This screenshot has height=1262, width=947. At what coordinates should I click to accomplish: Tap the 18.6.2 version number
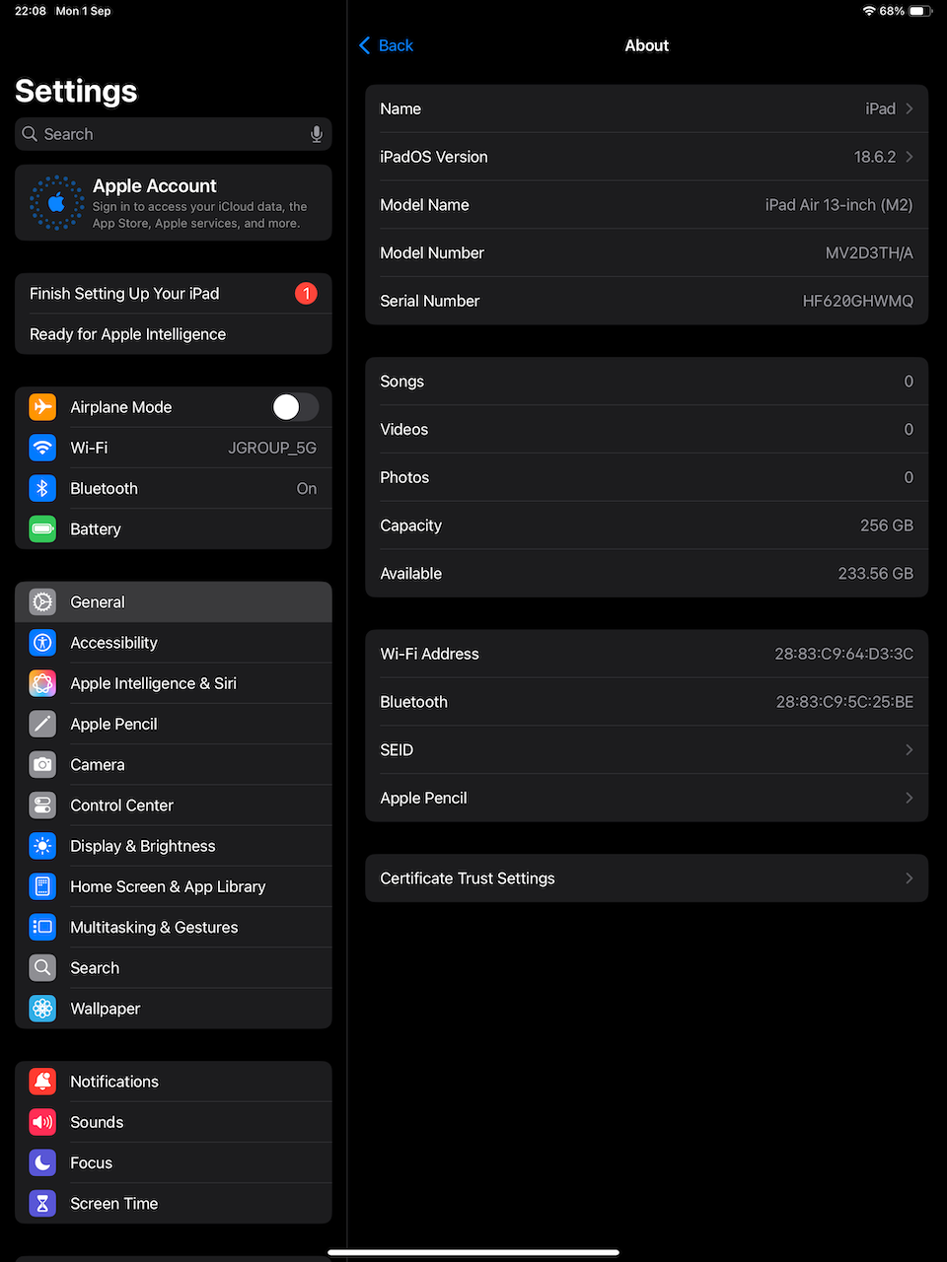(875, 157)
